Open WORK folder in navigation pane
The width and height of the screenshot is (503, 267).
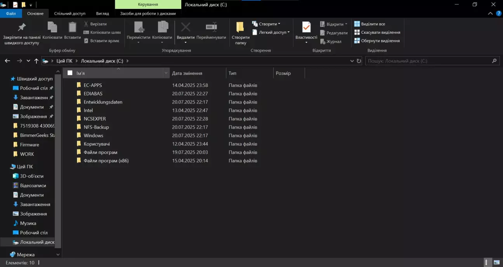(x=27, y=154)
